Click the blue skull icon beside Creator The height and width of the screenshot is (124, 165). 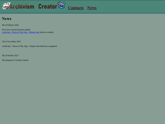click(62, 5)
